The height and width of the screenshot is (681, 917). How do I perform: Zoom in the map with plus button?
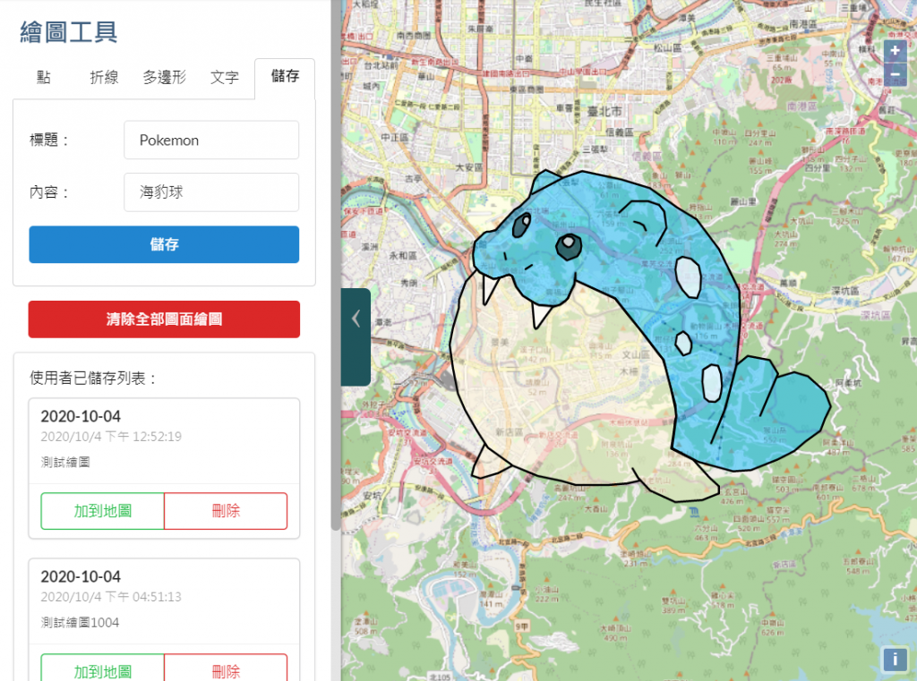click(x=895, y=51)
